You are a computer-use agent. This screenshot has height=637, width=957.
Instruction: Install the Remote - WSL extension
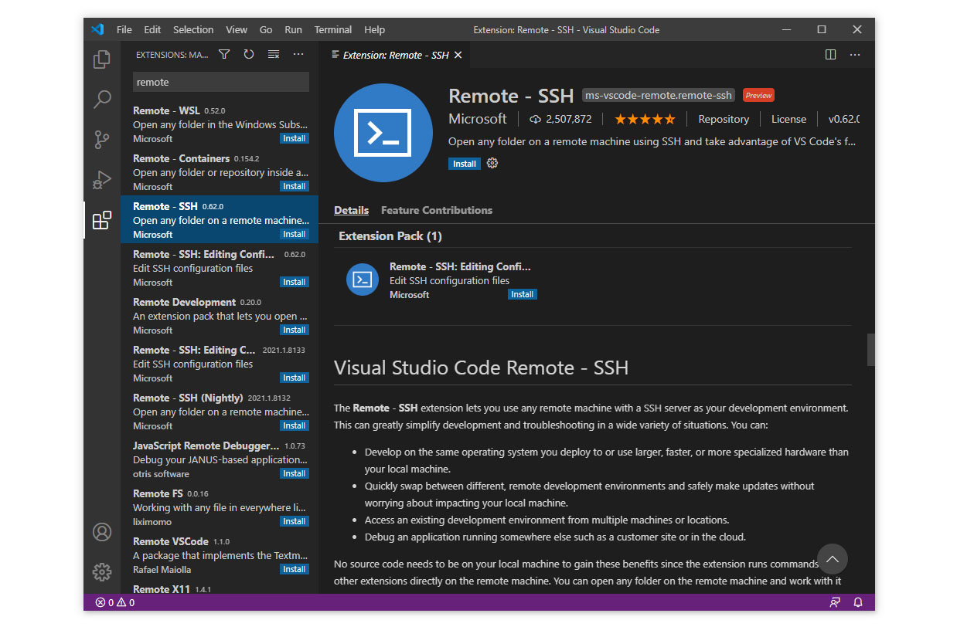(295, 139)
